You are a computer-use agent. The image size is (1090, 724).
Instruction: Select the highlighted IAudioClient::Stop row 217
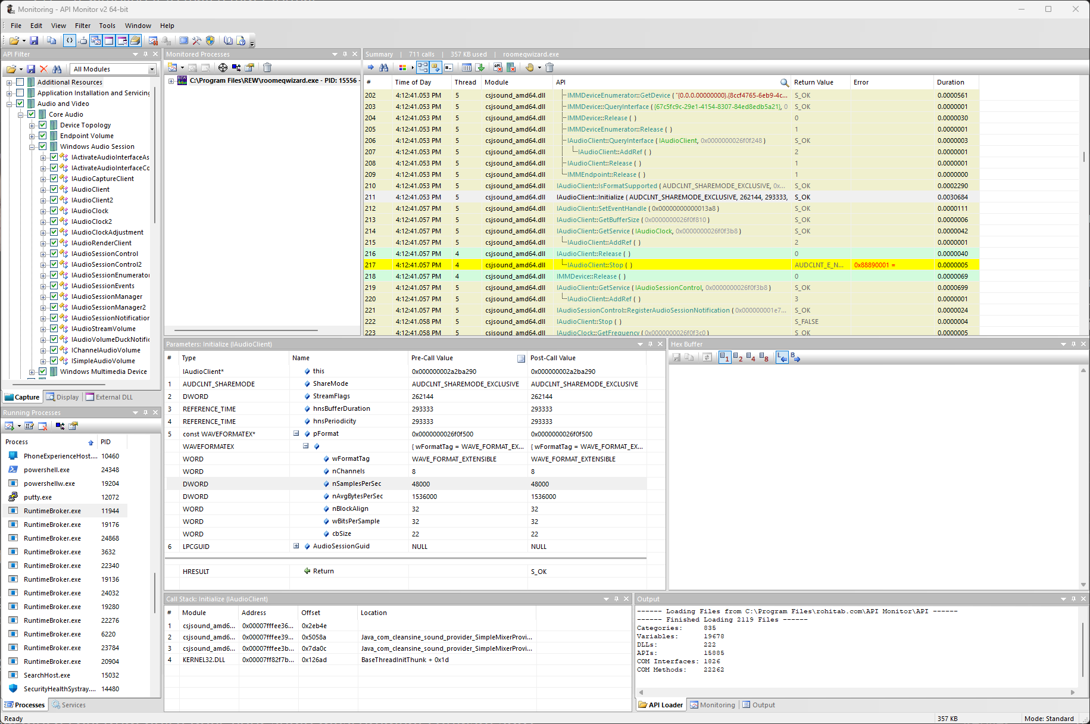point(672,265)
